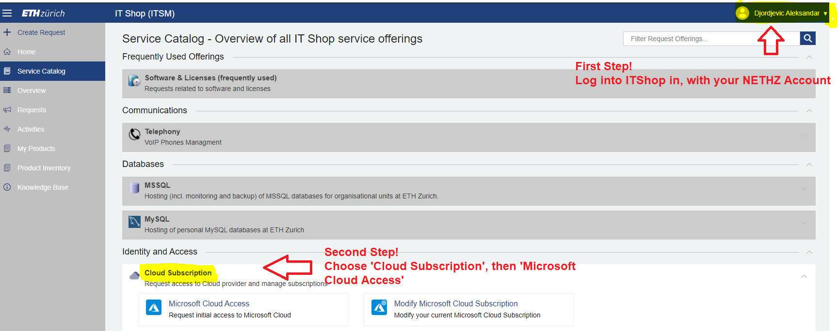
Task: Click the Cloud Subscription cloud icon
Action: tap(134, 276)
